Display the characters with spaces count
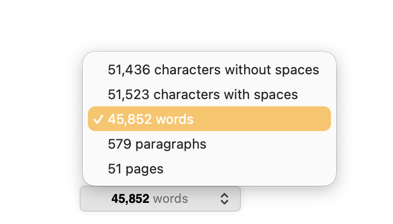This screenshot has width=393, height=224. (209, 94)
